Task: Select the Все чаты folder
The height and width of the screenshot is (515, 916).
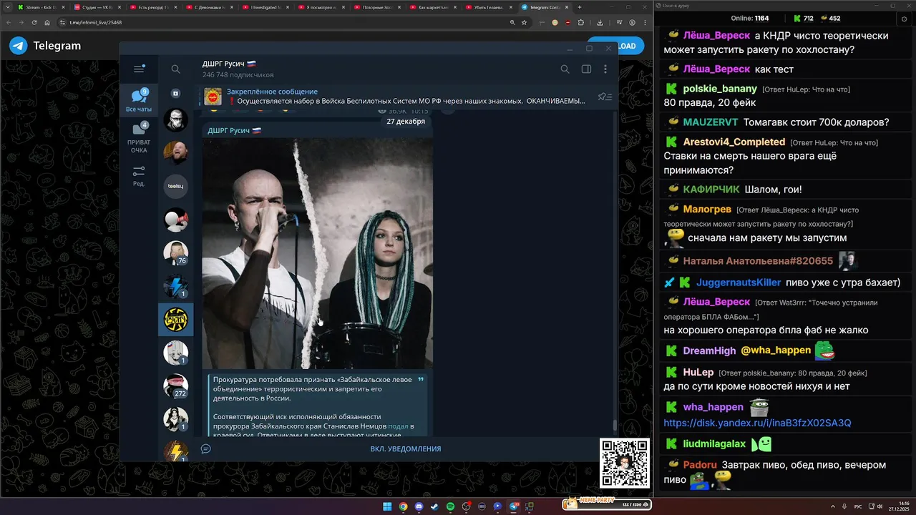Action: (139, 100)
